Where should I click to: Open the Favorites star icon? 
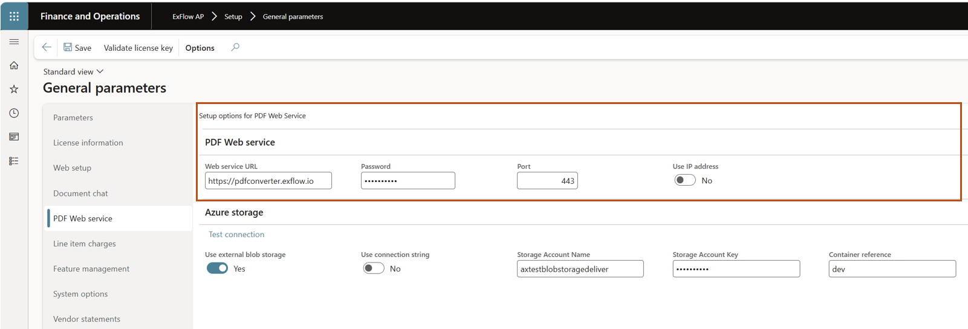(x=14, y=89)
